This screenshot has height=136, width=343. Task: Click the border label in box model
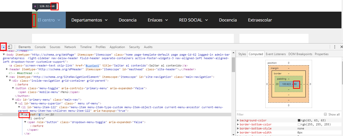click(x=277, y=73)
